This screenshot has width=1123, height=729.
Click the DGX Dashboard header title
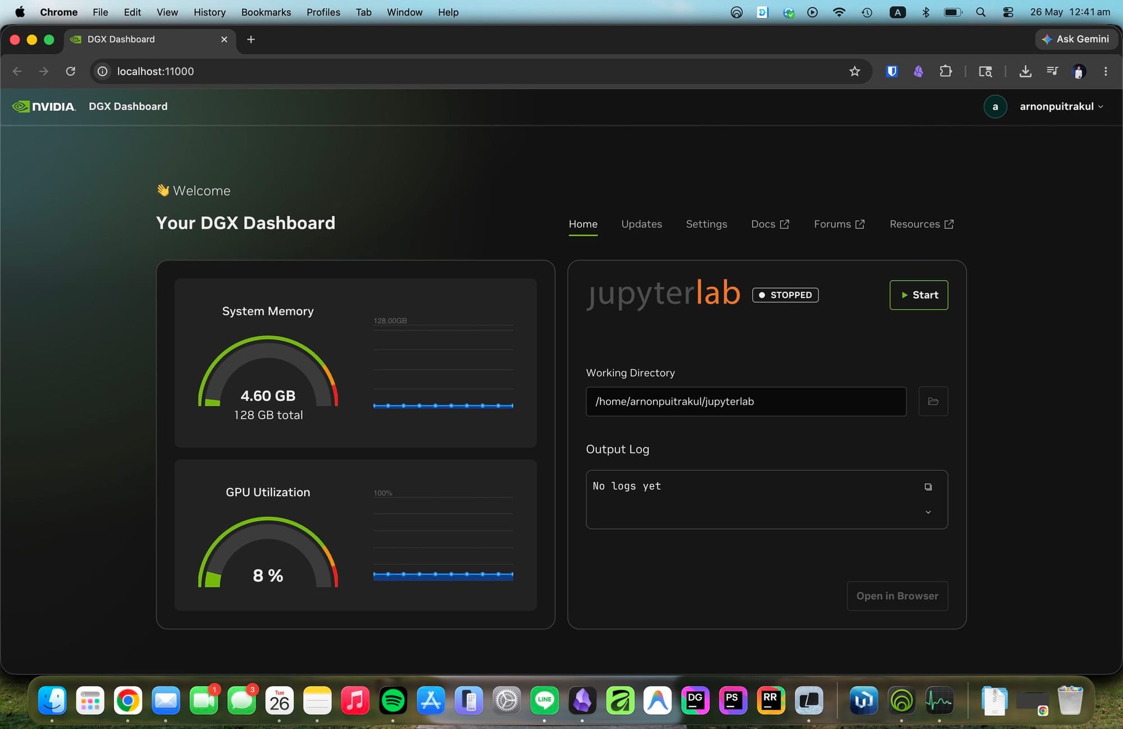[x=128, y=107]
